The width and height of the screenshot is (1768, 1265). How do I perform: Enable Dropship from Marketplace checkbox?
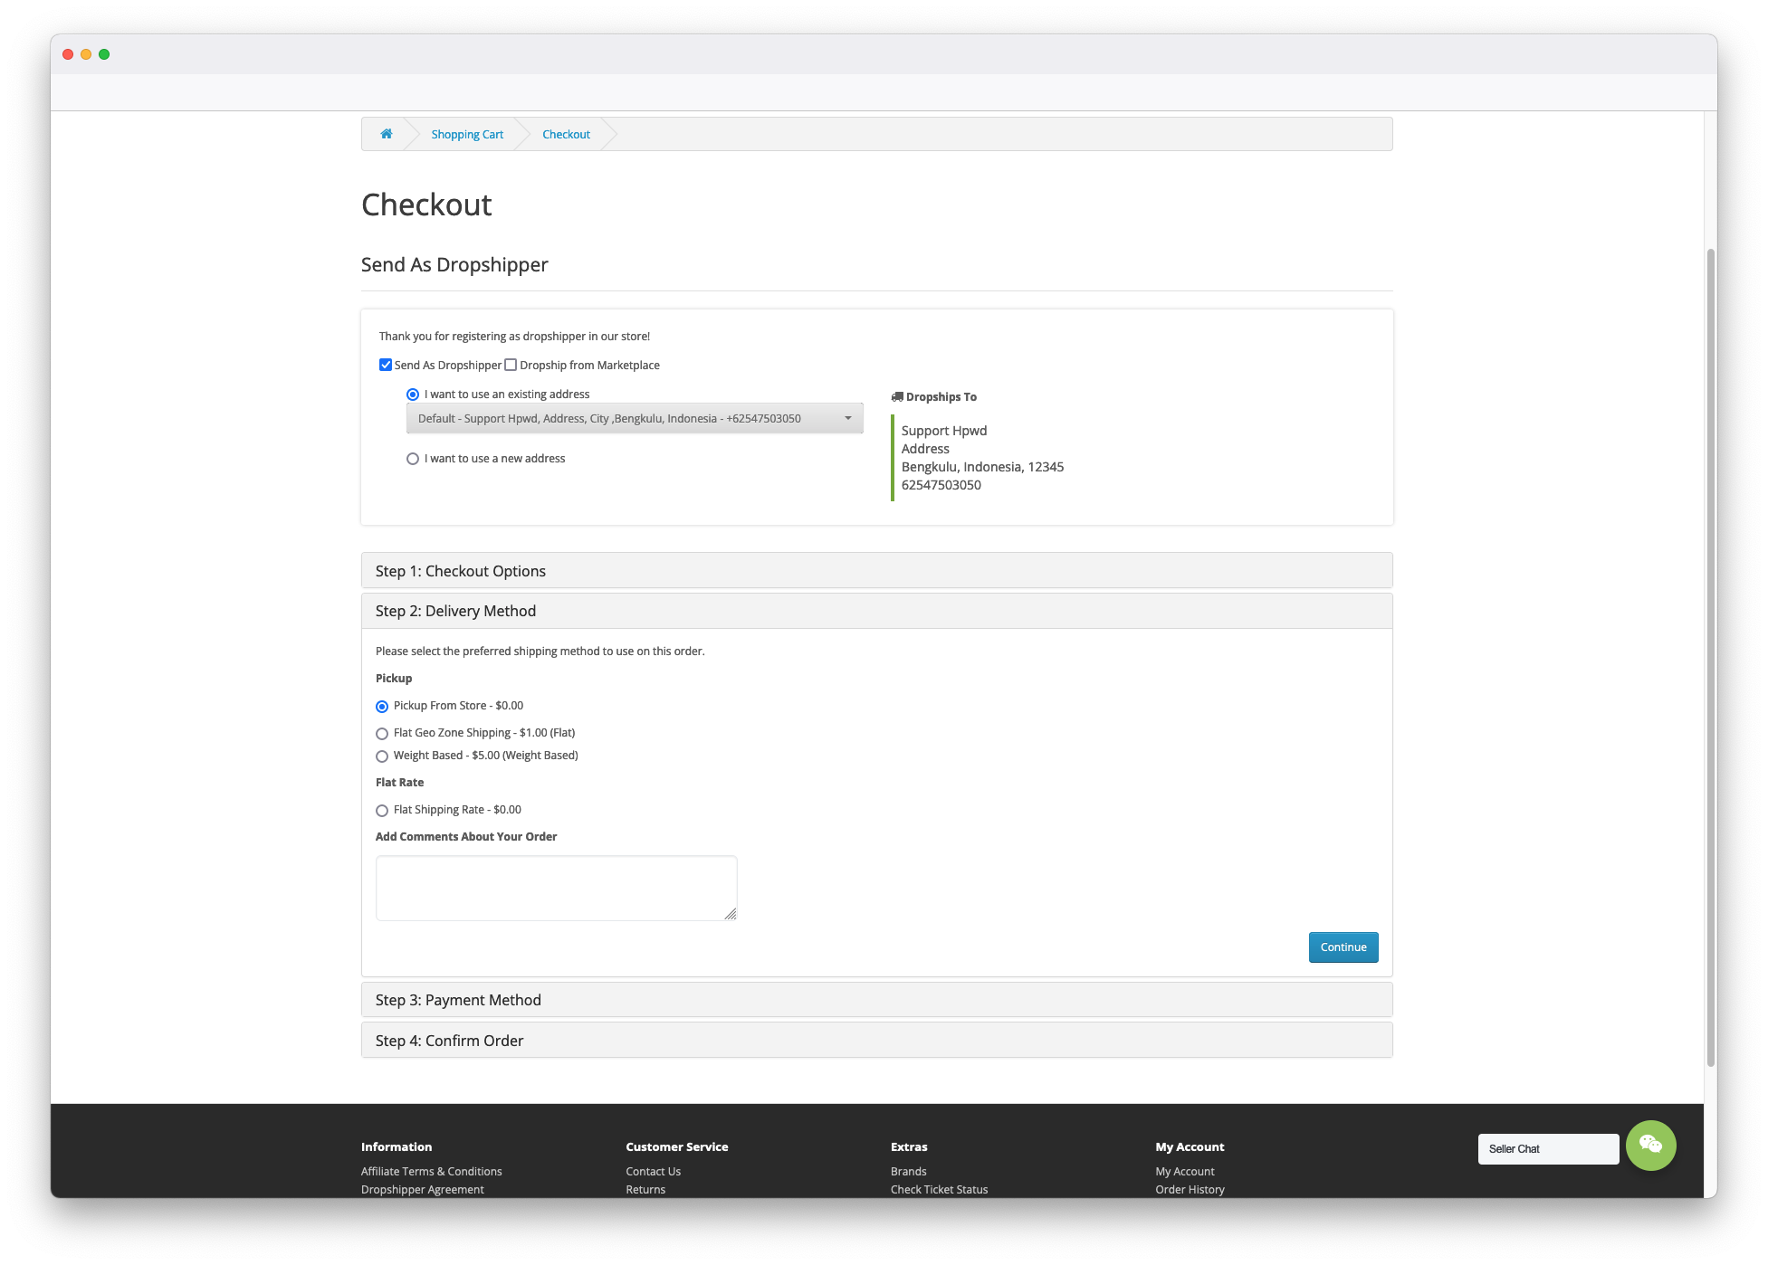pos(511,365)
